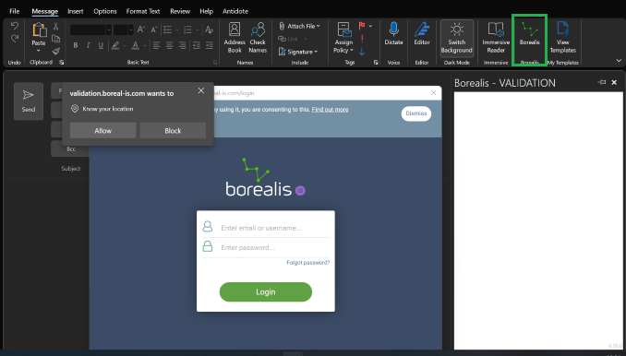Allow location access for validation.boreal-is.com
The image size is (626, 356).
coord(103,130)
